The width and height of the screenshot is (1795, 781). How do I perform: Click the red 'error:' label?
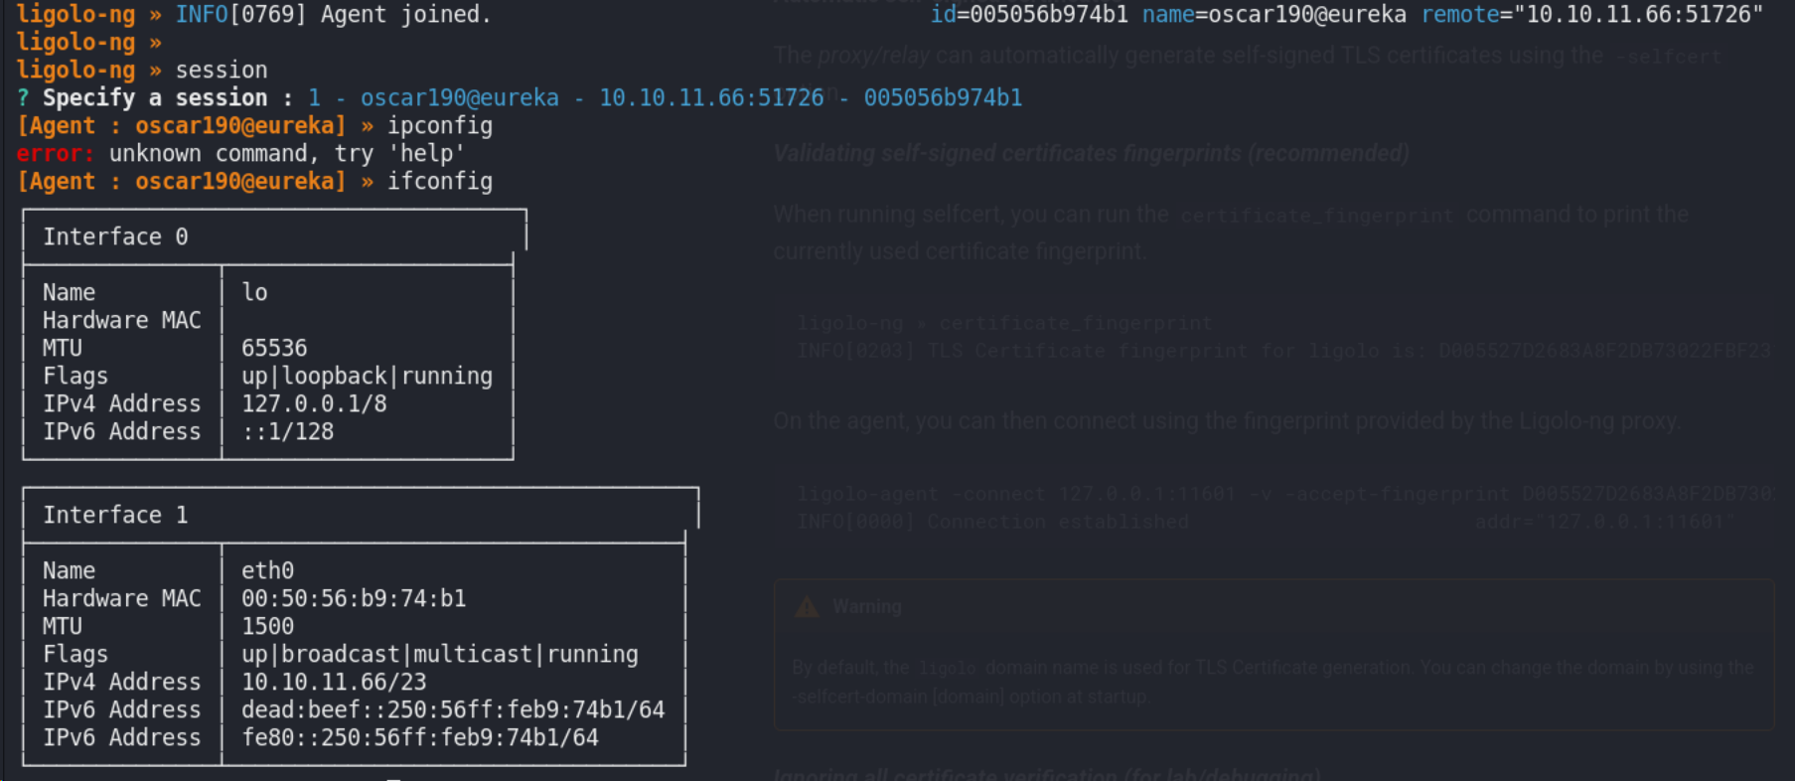[x=56, y=154]
